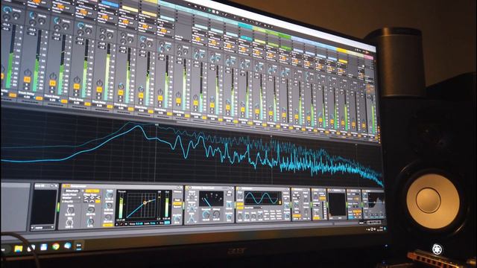Click the small spectrum display in the last device
Image resolution: width=477 pixels, height=268 pixels.
(x=376, y=202)
